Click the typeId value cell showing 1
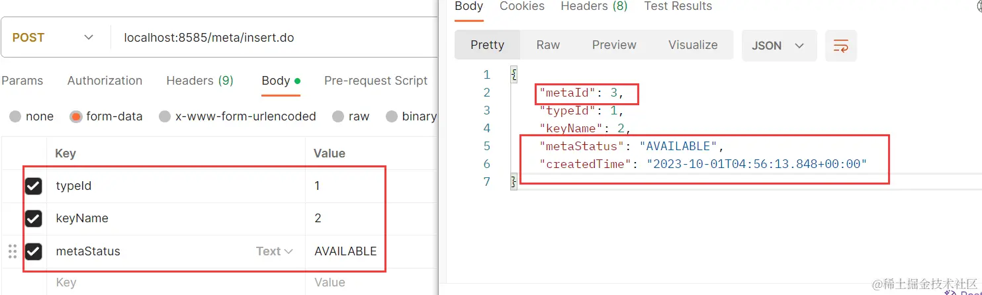 tap(372, 187)
